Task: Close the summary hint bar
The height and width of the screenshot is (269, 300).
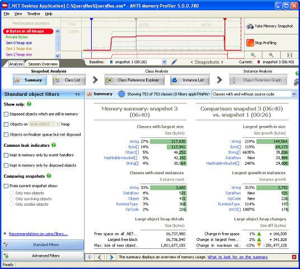Action: [x=294, y=257]
